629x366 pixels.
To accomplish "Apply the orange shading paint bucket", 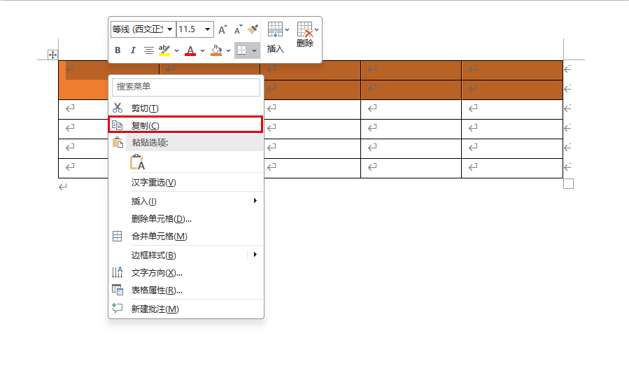I will pyautogui.click(x=216, y=50).
